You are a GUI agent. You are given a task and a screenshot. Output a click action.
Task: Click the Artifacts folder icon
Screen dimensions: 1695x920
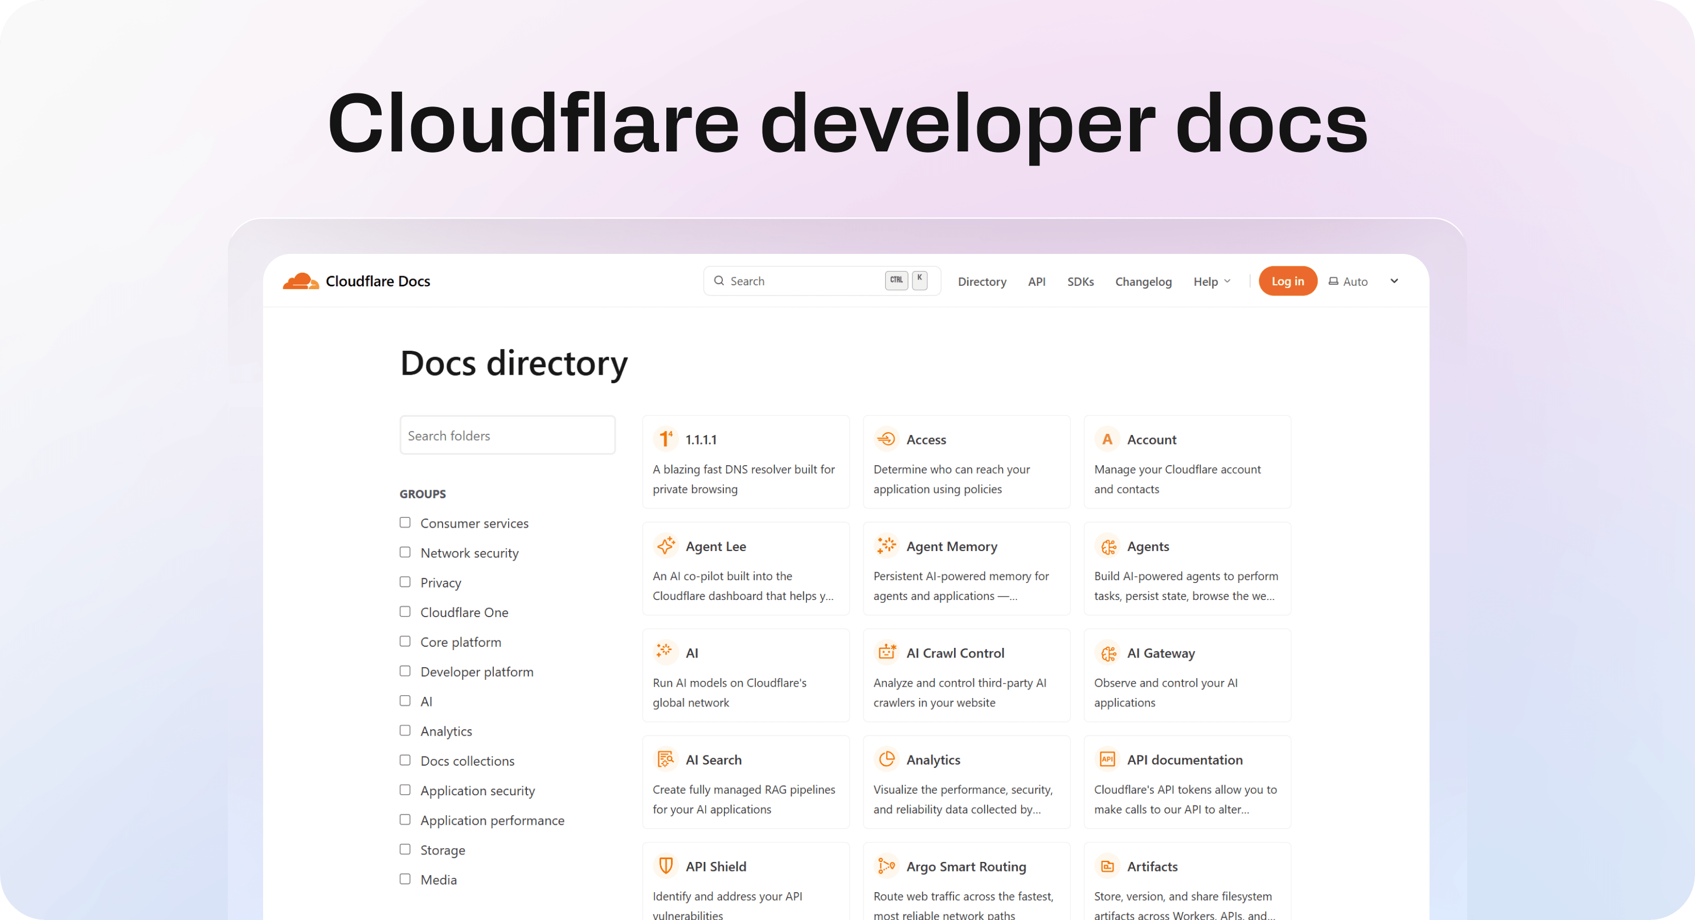[x=1107, y=865]
